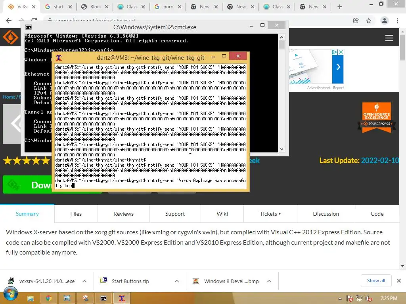Open Start Buttons.zip download
Screen dimensions: 406x304
(x=130, y=281)
